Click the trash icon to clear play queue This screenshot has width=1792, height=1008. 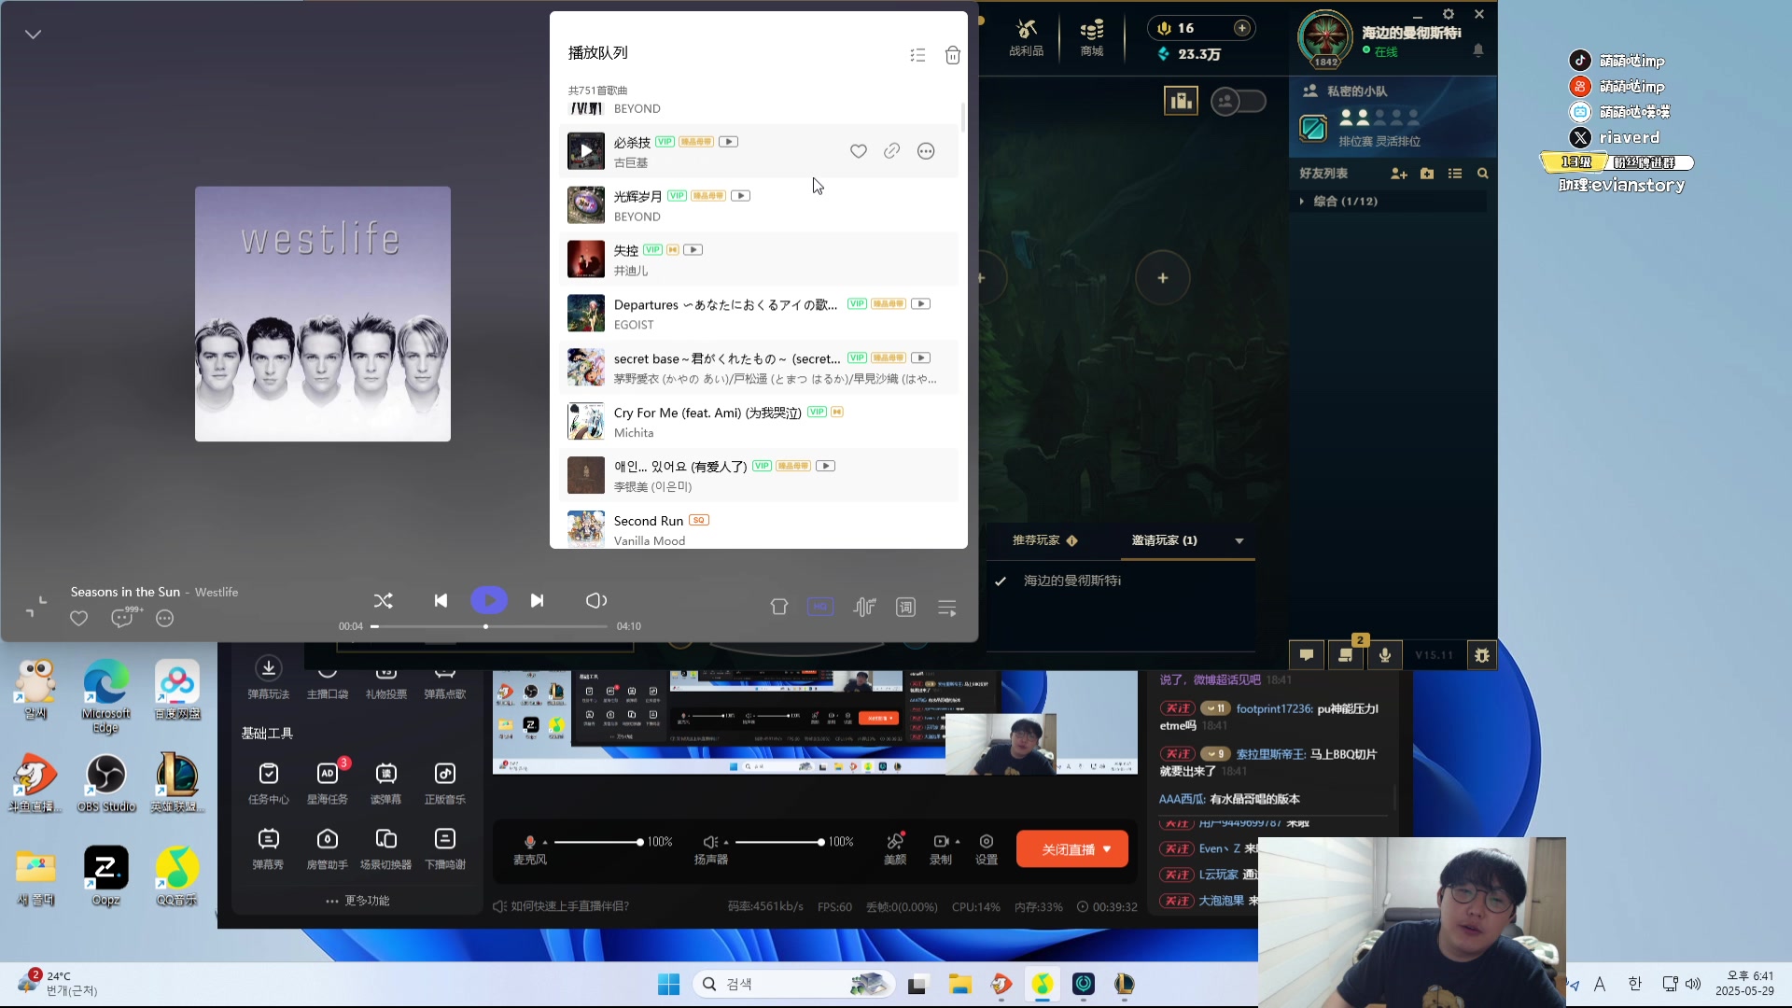pyautogui.click(x=952, y=55)
